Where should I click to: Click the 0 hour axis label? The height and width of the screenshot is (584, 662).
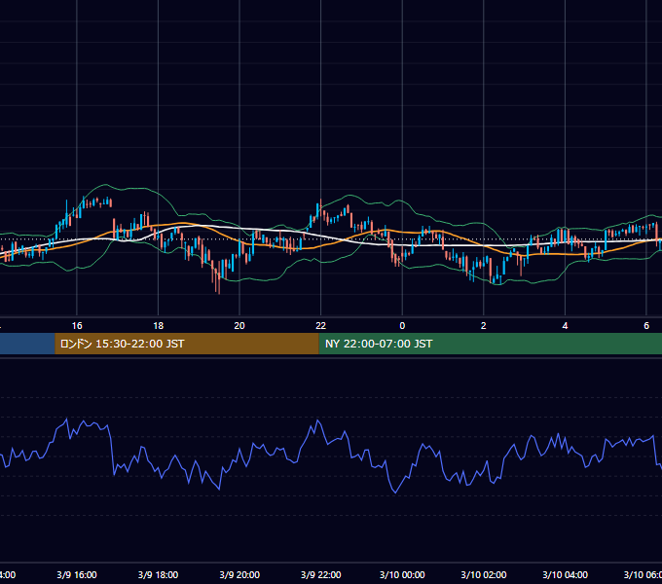point(402,326)
